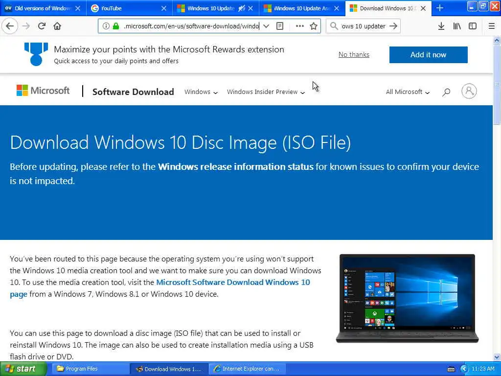This screenshot has width=501, height=376.
Task: Switch to Windows 10 Update Assistant tab
Action: [297, 8]
